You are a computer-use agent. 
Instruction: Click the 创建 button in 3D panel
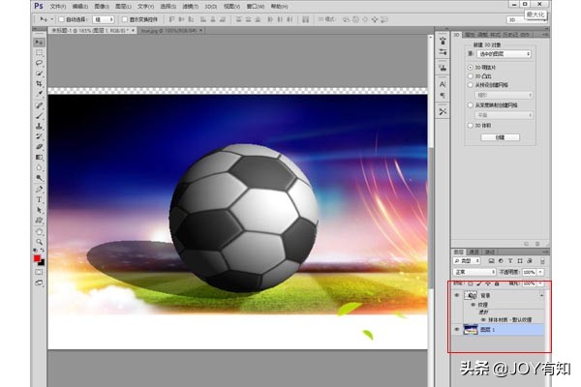(500, 137)
